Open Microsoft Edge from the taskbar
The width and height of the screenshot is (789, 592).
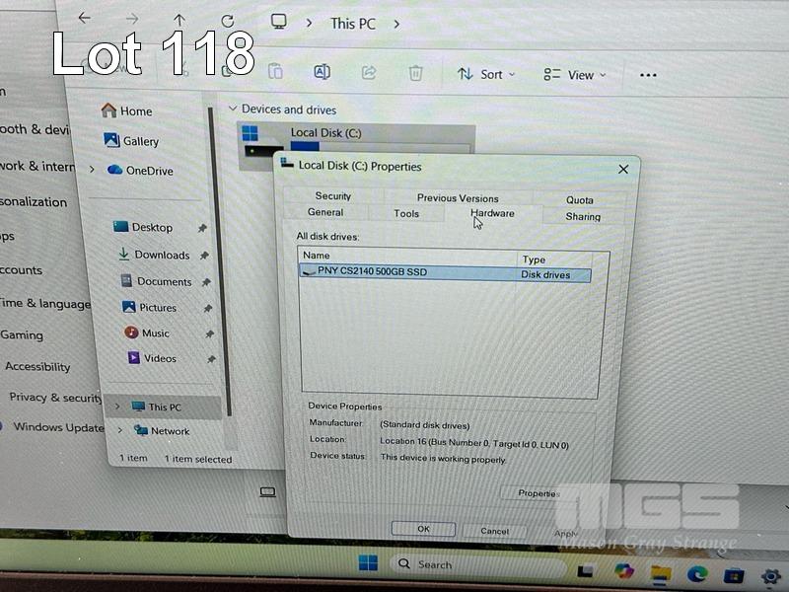coord(698,571)
